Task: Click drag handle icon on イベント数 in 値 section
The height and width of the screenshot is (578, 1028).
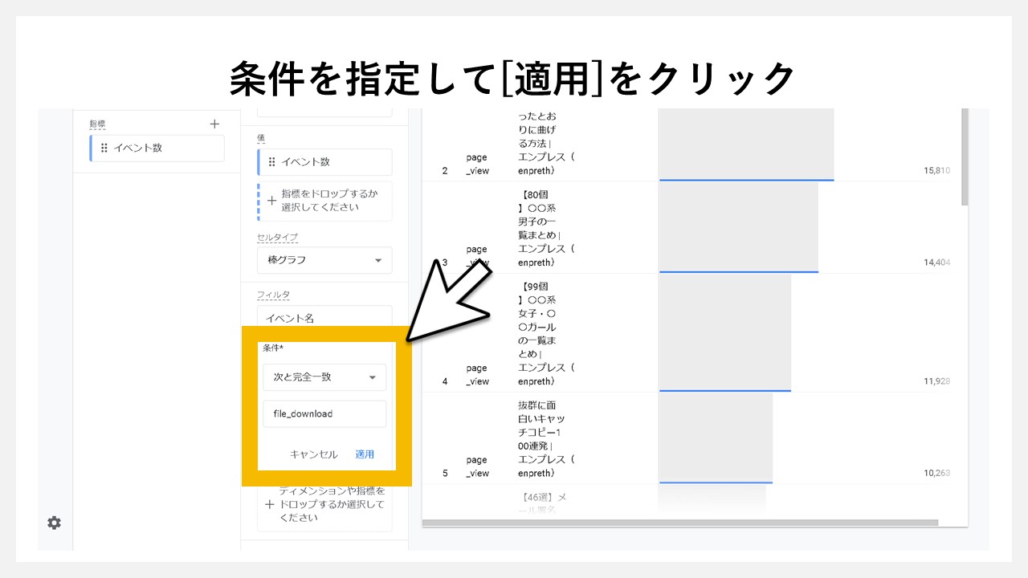Action: click(272, 161)
